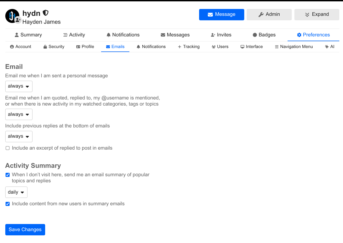Open the quoted/replied email 'always' dropdown

click(19, 115)
